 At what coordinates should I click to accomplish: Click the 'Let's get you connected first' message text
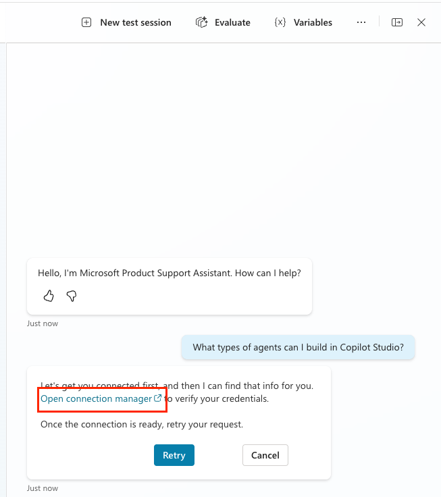tap(177, 386)
